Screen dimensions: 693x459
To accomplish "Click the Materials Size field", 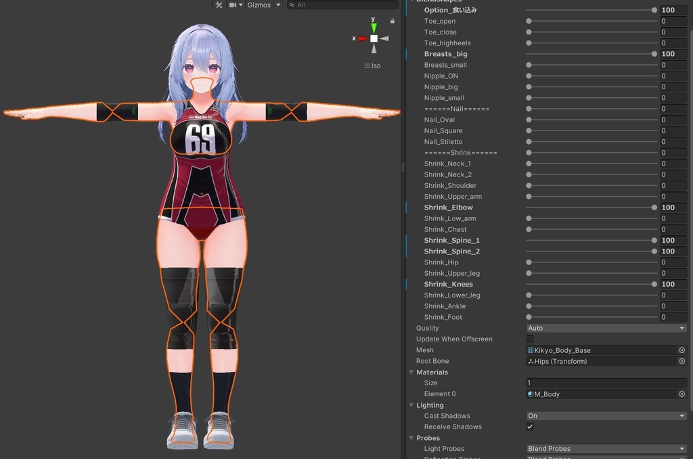I will [x=606, y=383].
